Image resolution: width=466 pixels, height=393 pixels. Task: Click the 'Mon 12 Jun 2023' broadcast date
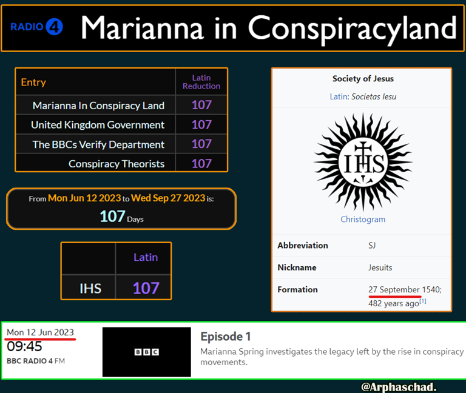point(40,332)
